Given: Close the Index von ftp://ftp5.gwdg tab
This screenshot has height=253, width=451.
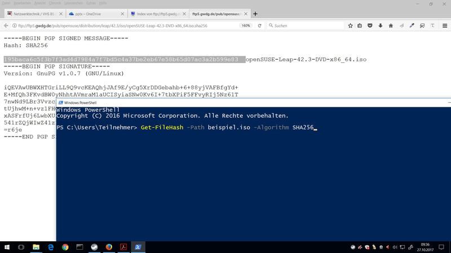Looking at the screenshot, I should 184,13.
